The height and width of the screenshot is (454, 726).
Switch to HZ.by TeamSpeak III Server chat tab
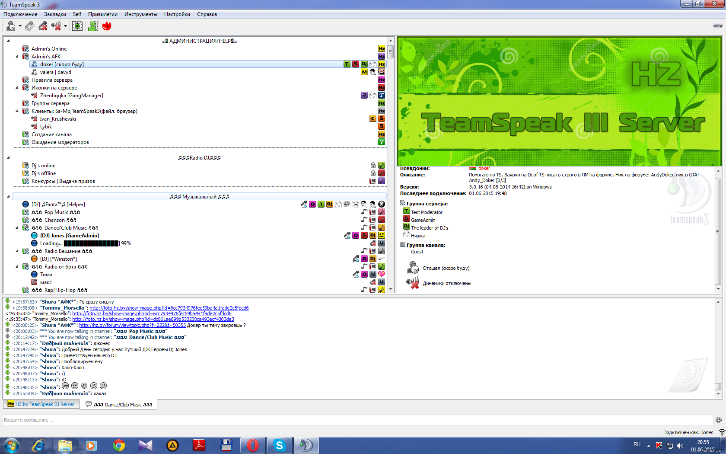41,404
